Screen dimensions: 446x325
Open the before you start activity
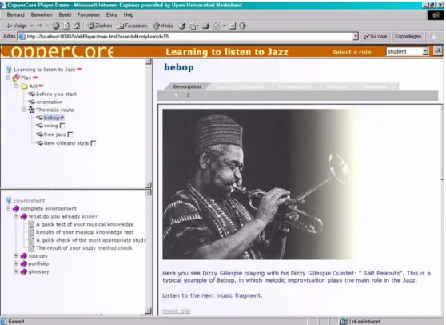coord(56,94)
